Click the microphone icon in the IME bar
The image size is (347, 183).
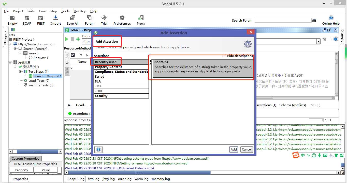coord(320,155)
